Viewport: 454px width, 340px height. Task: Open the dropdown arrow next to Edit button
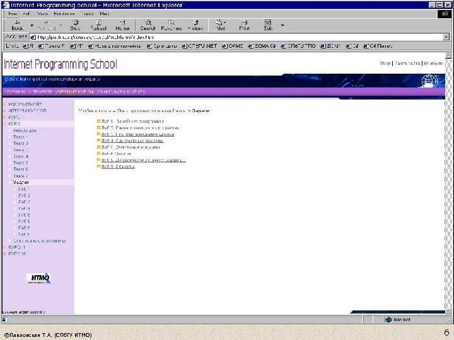pos(282,25)
